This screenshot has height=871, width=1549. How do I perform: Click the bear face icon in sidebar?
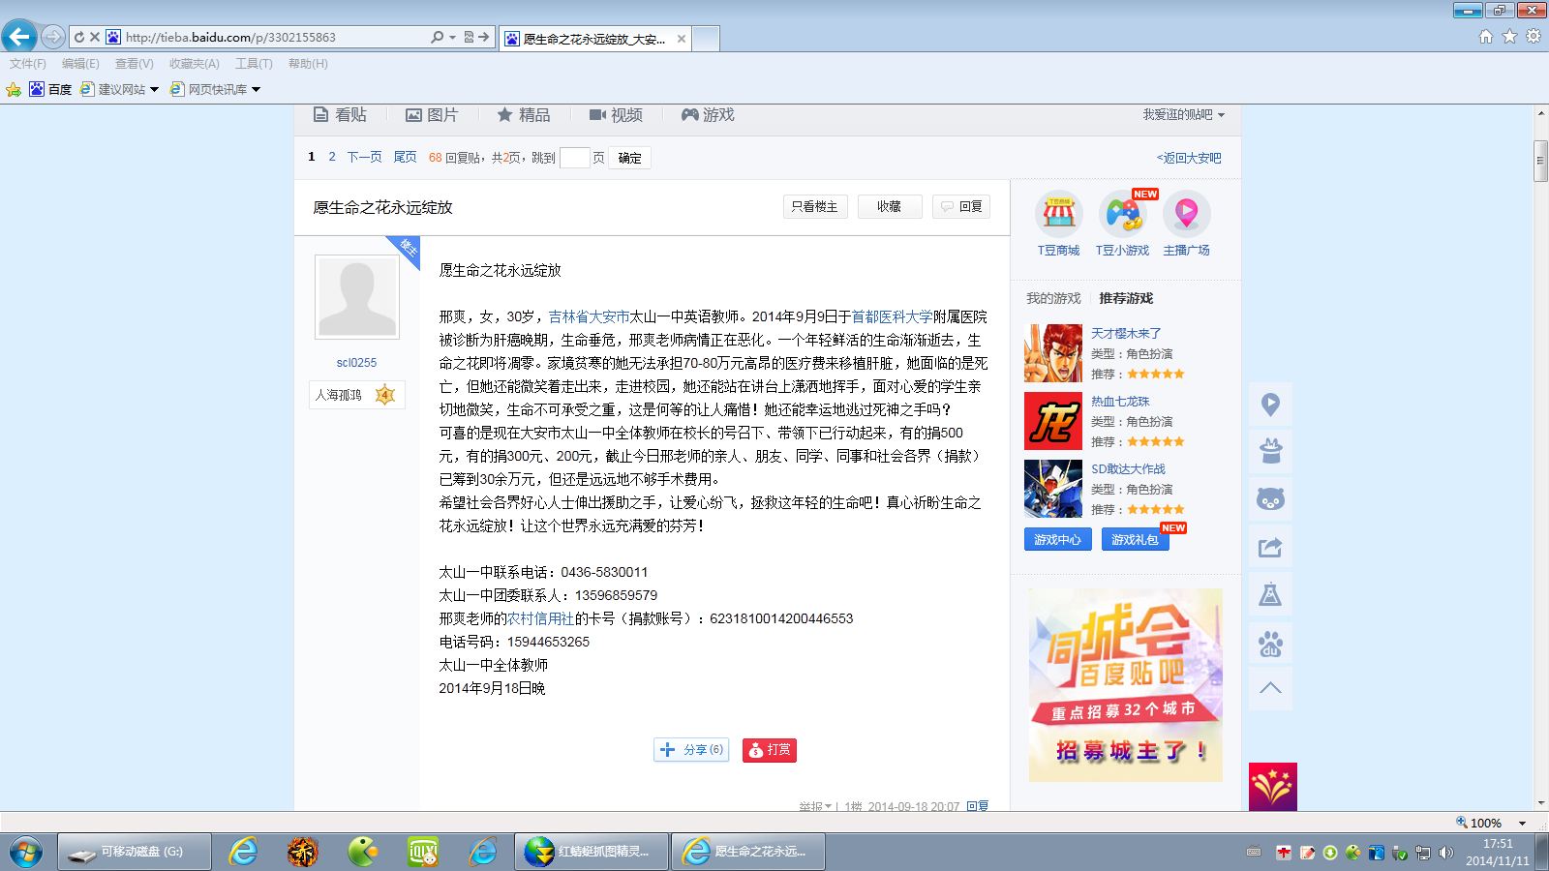(1270, 499)
